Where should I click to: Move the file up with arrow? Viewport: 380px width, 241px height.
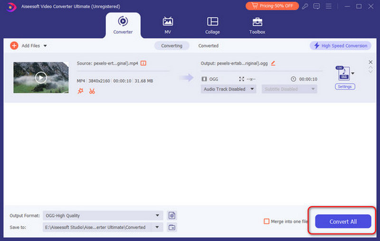tap(370, 68)
